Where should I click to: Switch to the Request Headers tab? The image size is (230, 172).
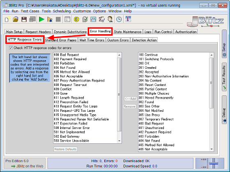[x=38, y=32]
